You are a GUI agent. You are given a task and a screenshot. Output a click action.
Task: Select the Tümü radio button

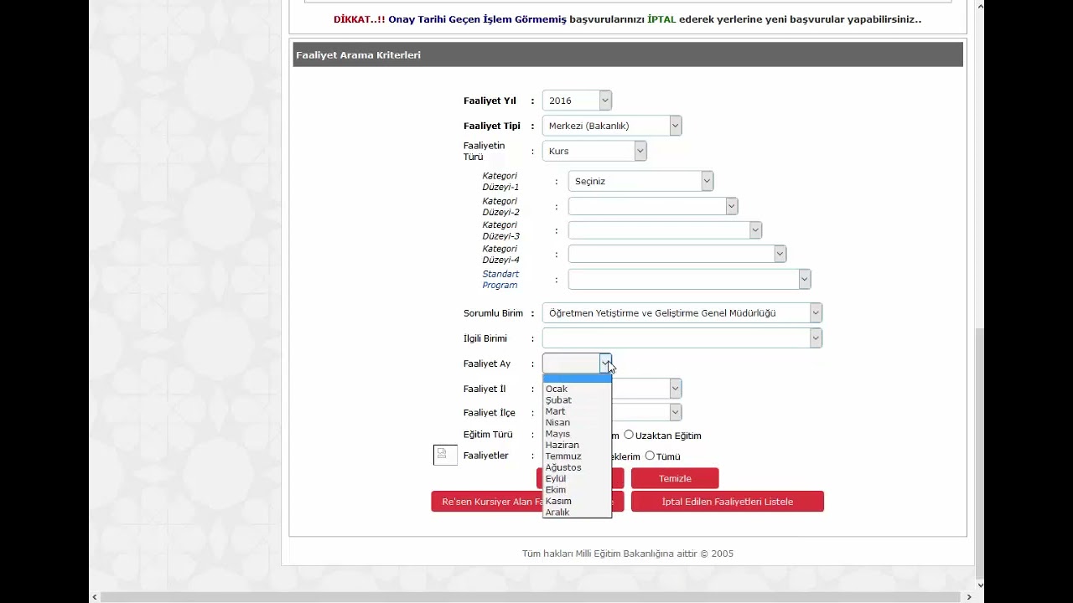[650, 456]
